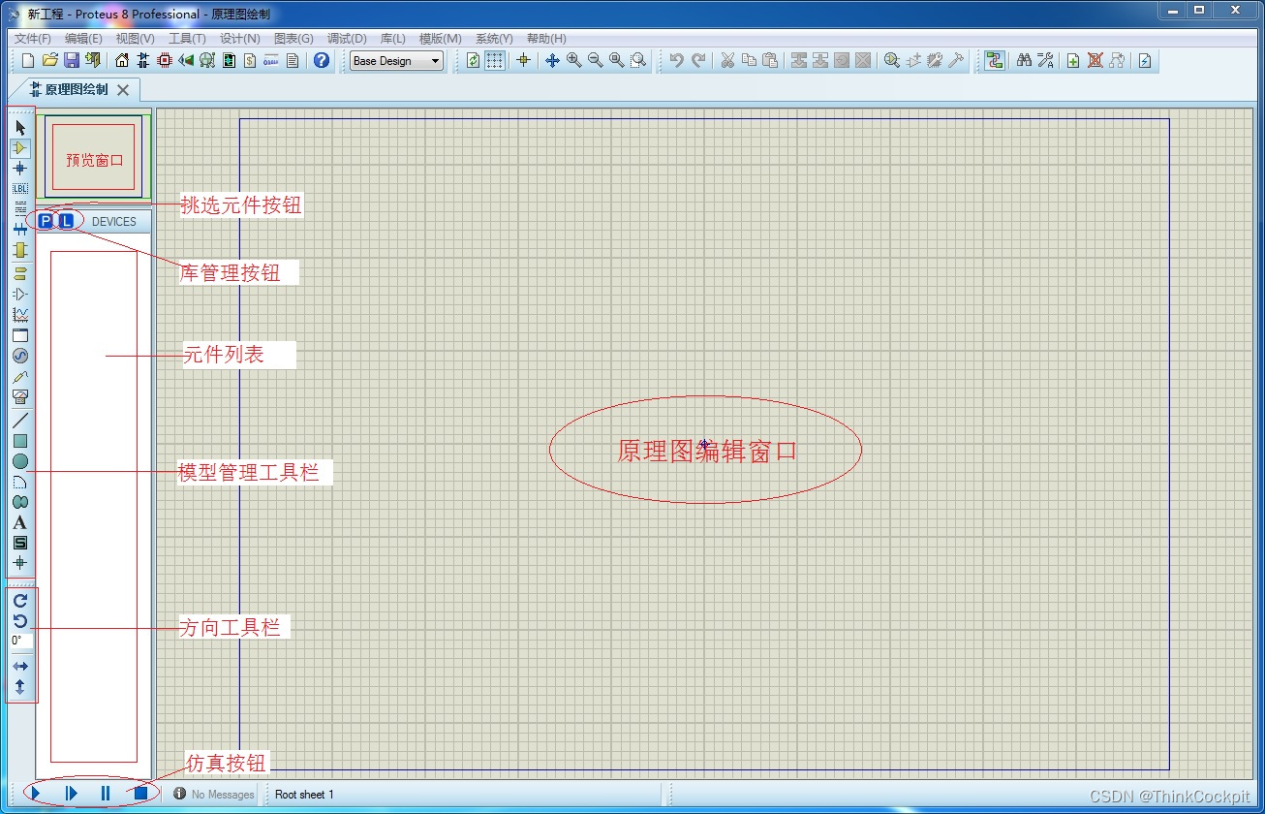Select the 2D closed path tool
Image resolution: width=1265 pixels, height=814 pixels.
[20, 502]
